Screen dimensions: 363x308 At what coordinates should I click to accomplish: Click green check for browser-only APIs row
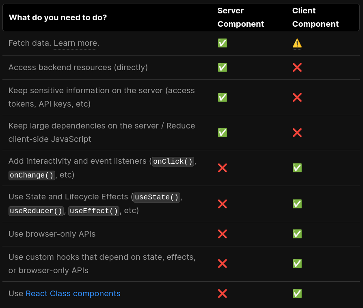coord(297,234)
